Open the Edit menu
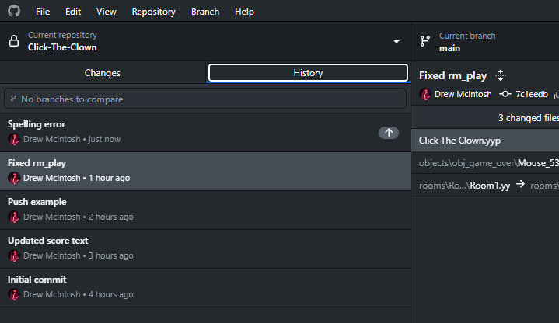The width and height of the screenshot is (559, 323). (x=73, y=12)
